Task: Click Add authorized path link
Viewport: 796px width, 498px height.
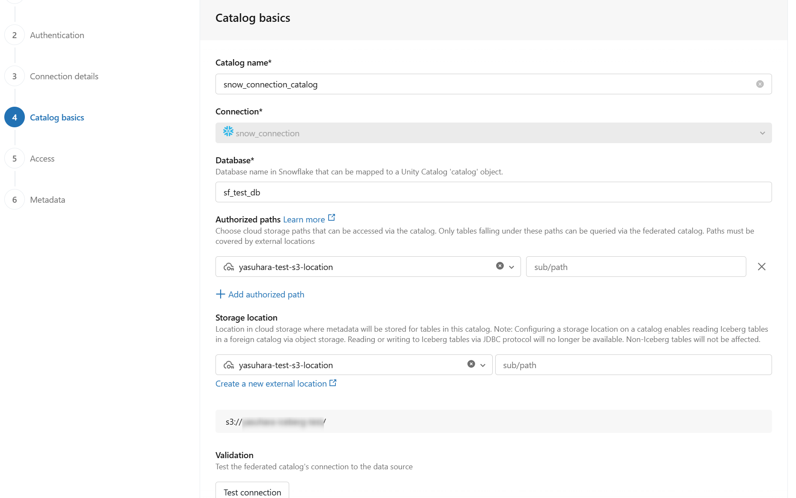Action: 266,294
